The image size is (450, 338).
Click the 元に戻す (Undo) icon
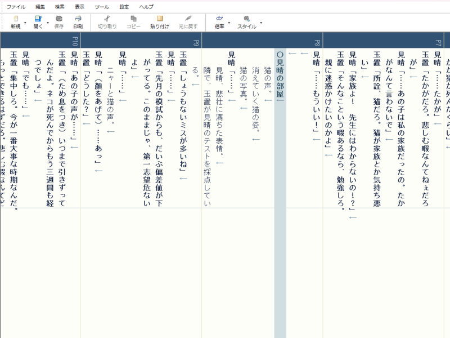[188, 19]
